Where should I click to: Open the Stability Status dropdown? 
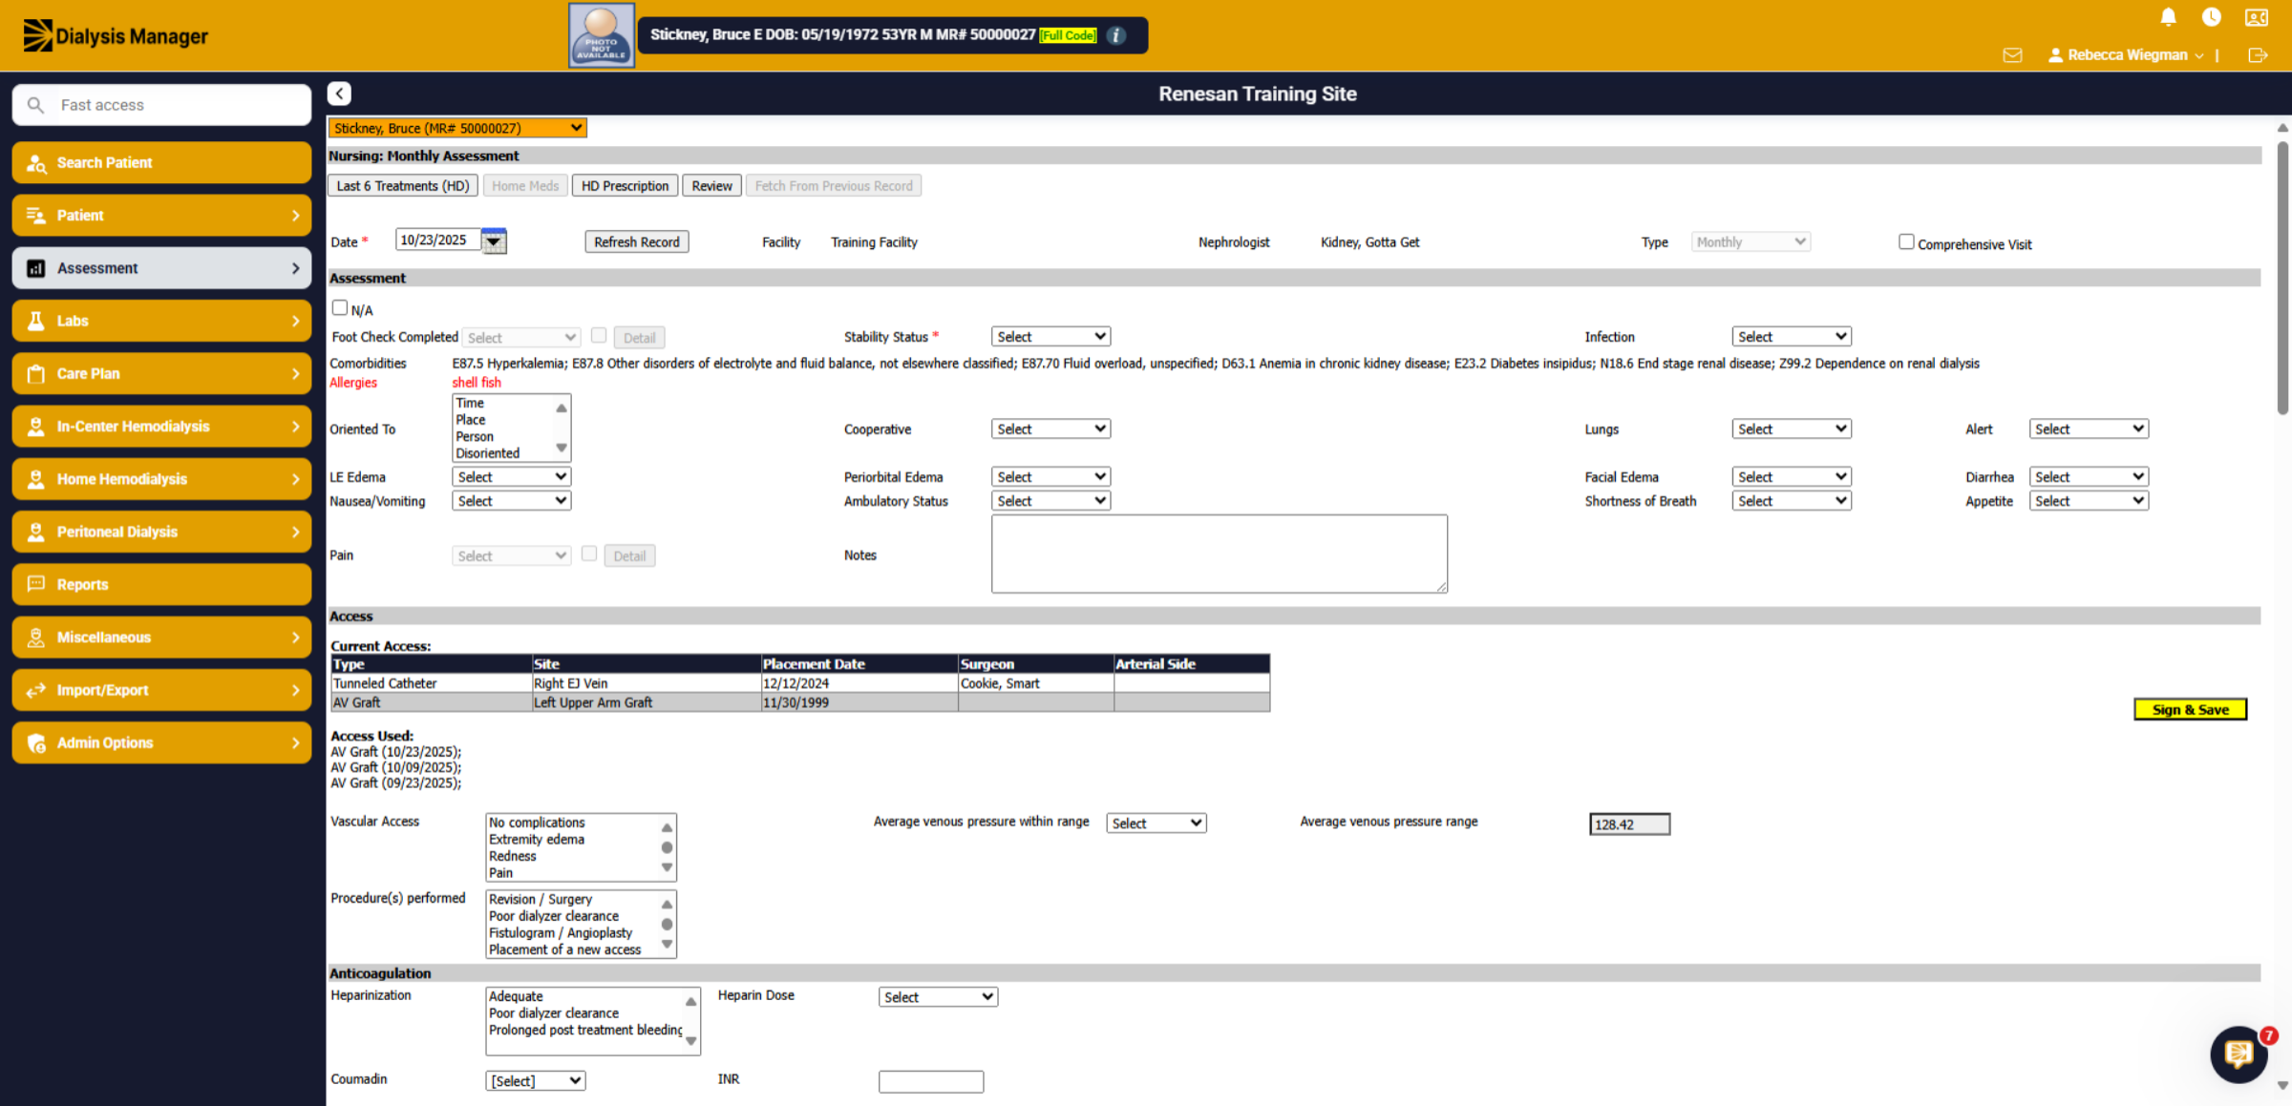tap(1050, 337)
